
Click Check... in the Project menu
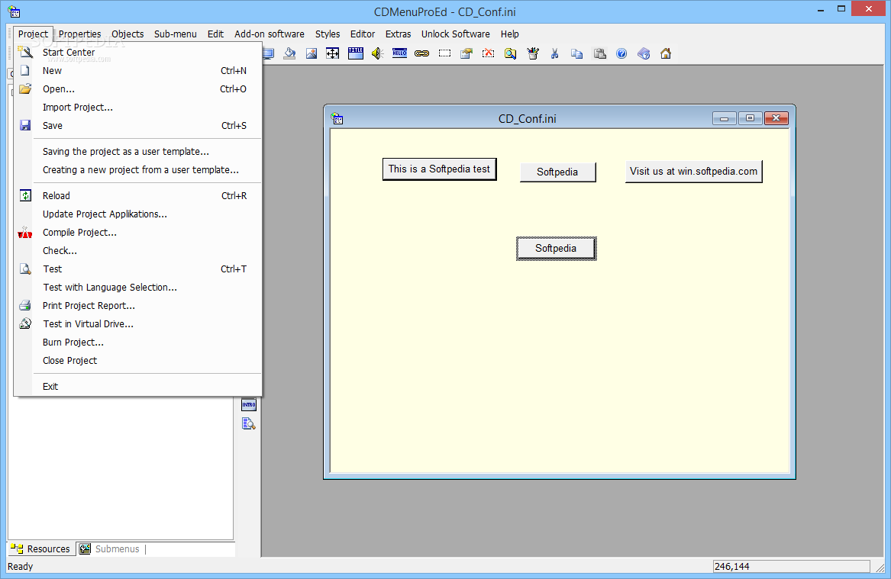click(137, 250)
